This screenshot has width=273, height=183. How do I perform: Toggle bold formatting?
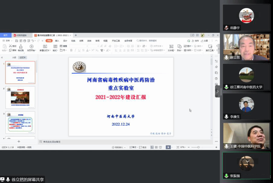pos(71,50)
